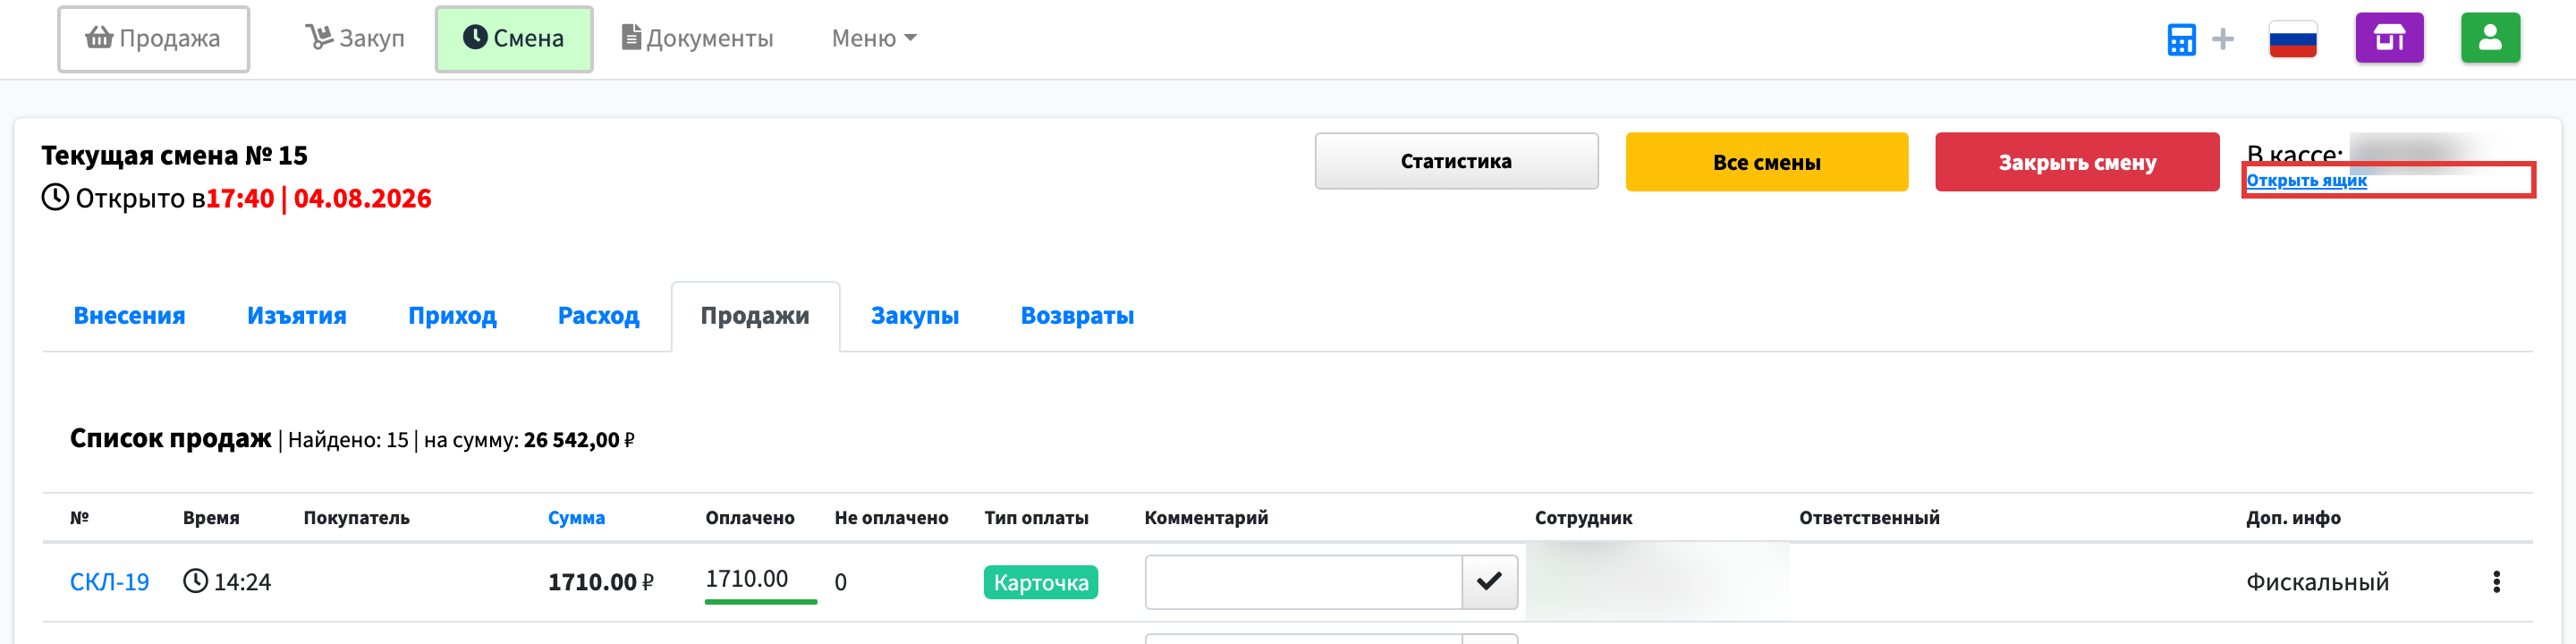
Task: Expand the Меню dropdown
Action: click(874, 39)
